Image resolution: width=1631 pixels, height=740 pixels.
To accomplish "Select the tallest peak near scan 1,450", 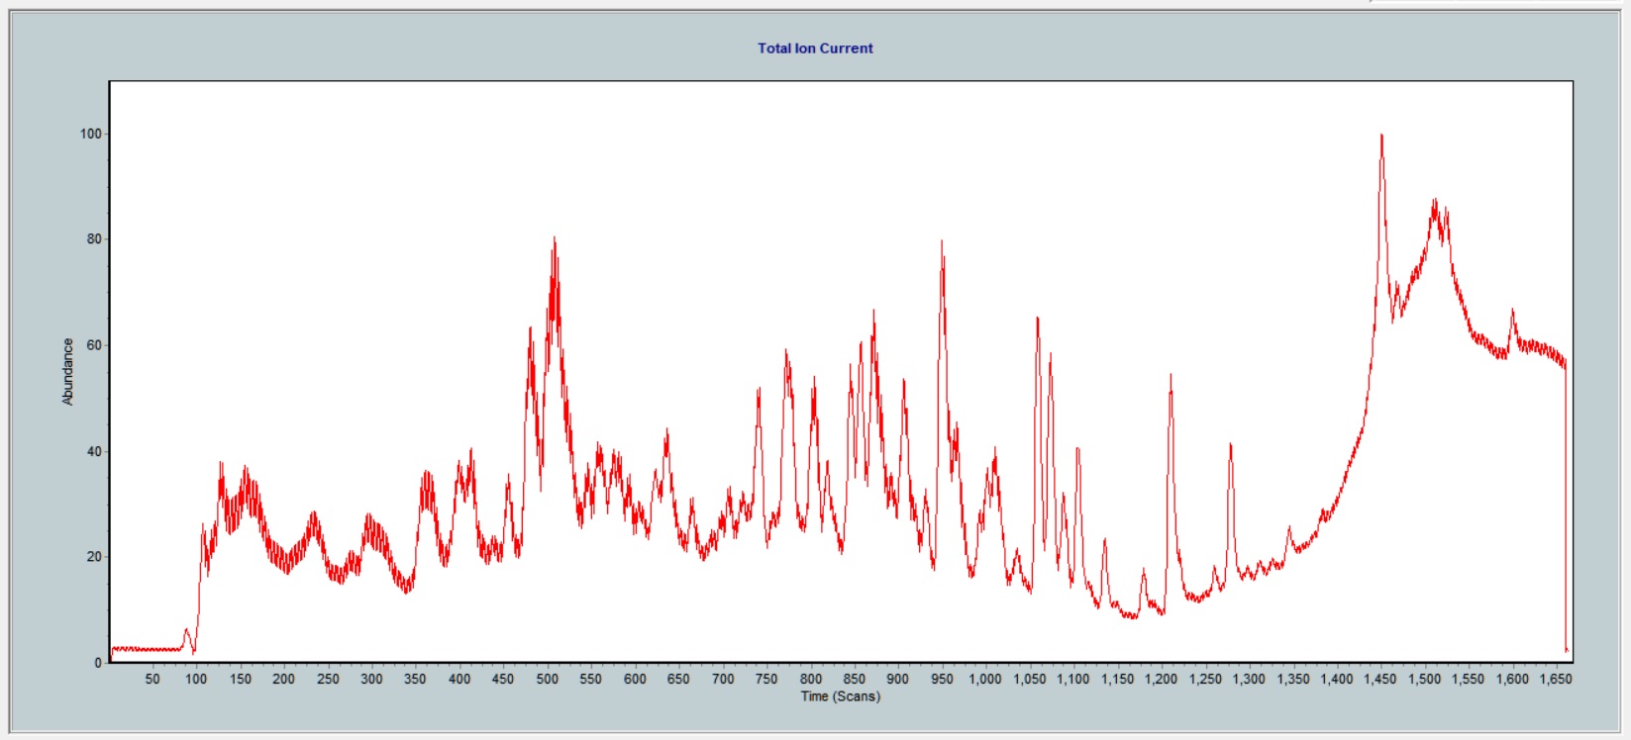I will click(1381, 137).
